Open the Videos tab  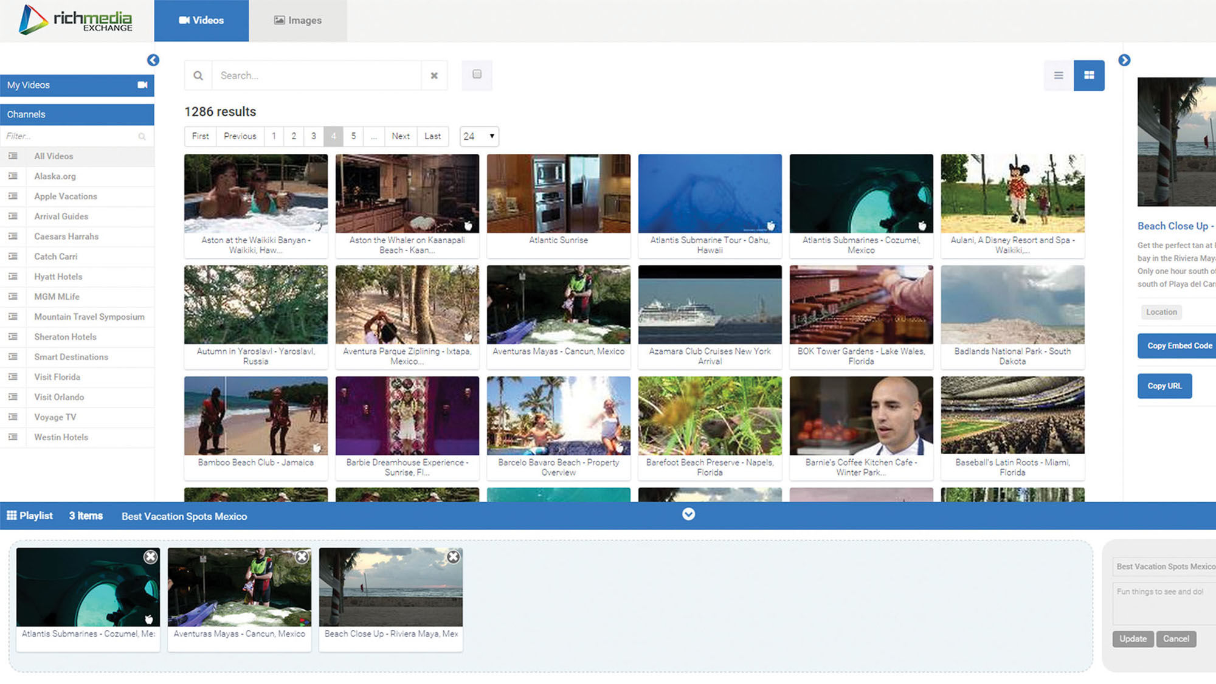coord(201,21)
